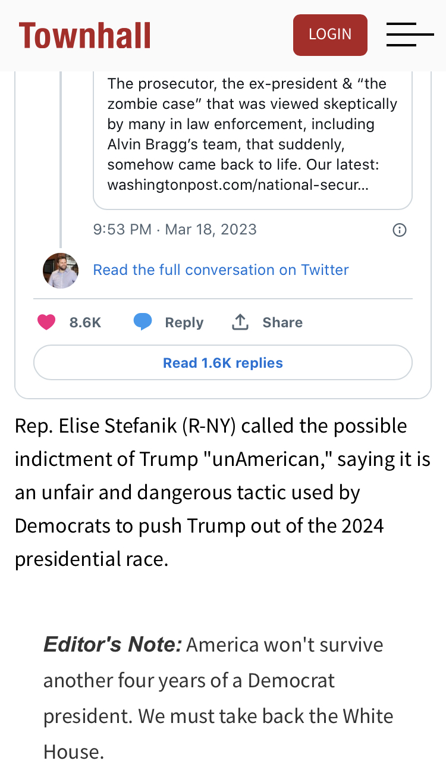The width and height of the screenshot is (446, 770).
Task: Click the Townhall logo
Action: click(x=84, y=36)
